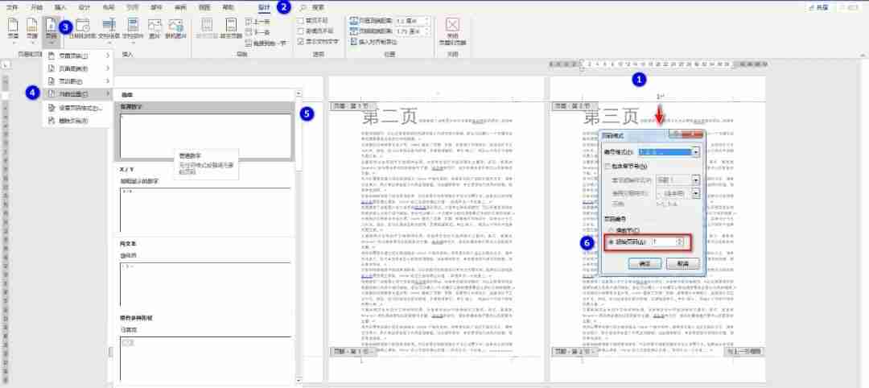The height and width of the screenshot is (388, 869).
Task: Expand Page Margins (页边距) submenu
Action: click(79, 81)
